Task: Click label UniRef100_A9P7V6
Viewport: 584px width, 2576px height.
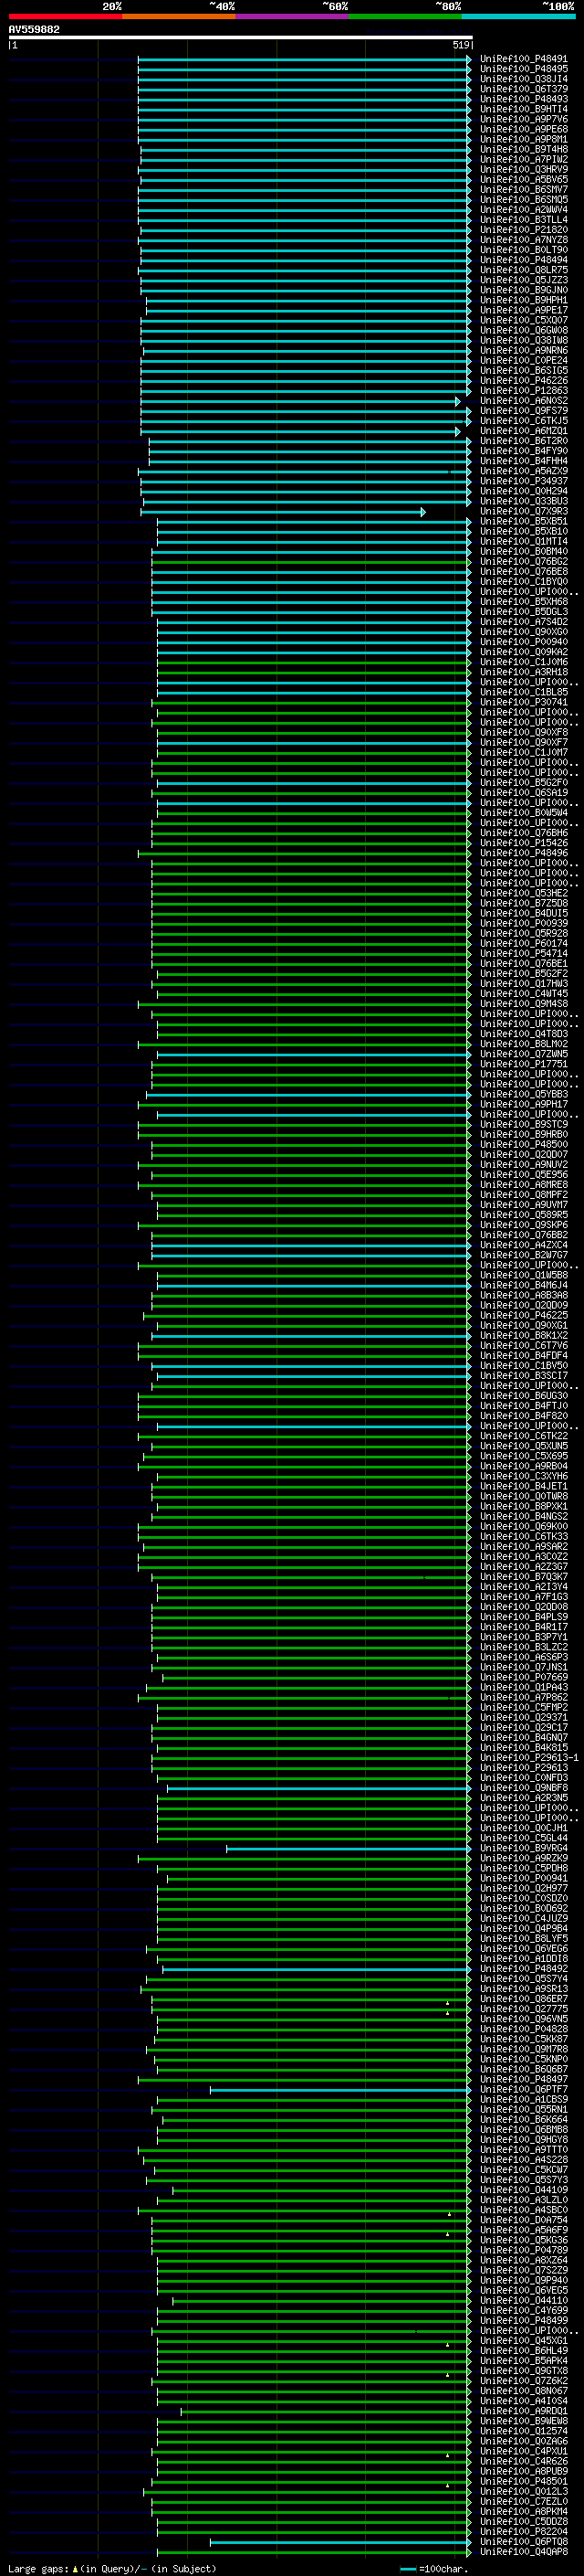Action: point(523,120)
